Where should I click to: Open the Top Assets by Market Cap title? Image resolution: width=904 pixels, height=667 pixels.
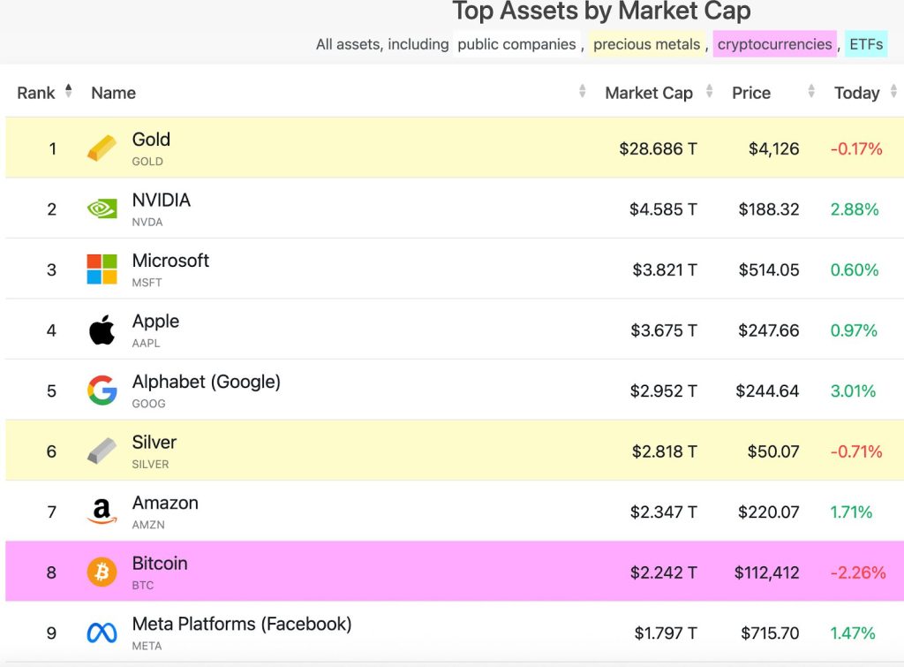[601, 11]
